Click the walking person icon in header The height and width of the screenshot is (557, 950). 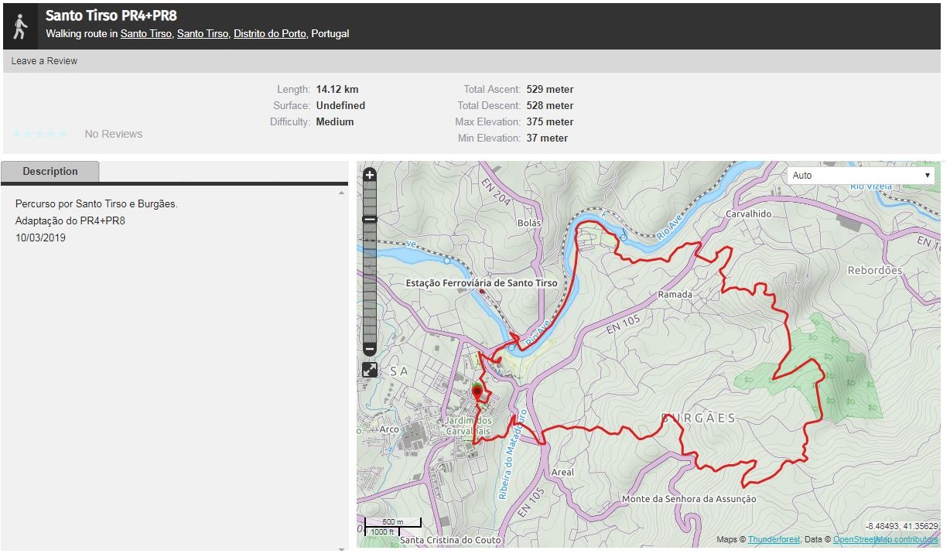[21, 26]
